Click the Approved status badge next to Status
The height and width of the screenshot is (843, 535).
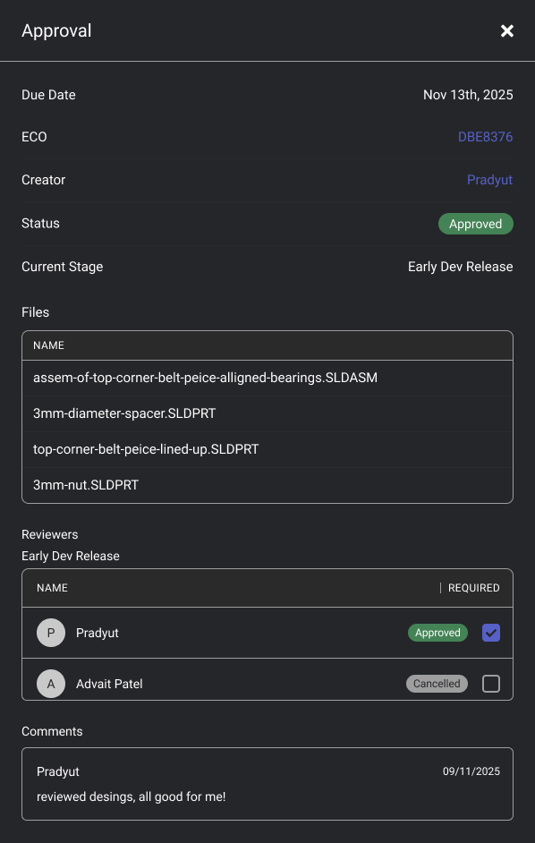coord(476,224)
